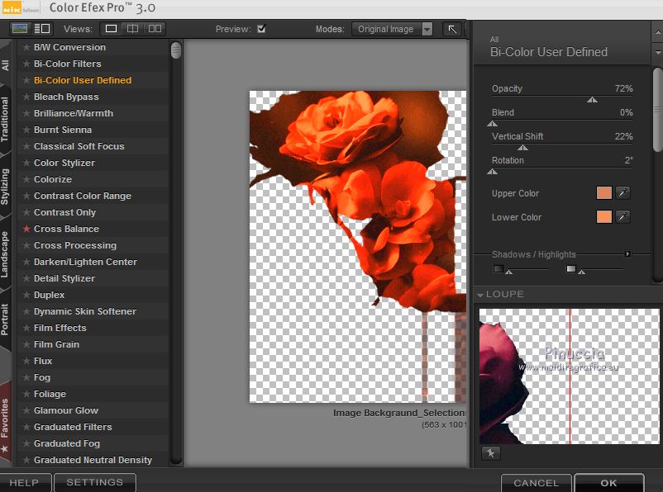Select the side-by-side preview view icon

[x=155, y=29]
